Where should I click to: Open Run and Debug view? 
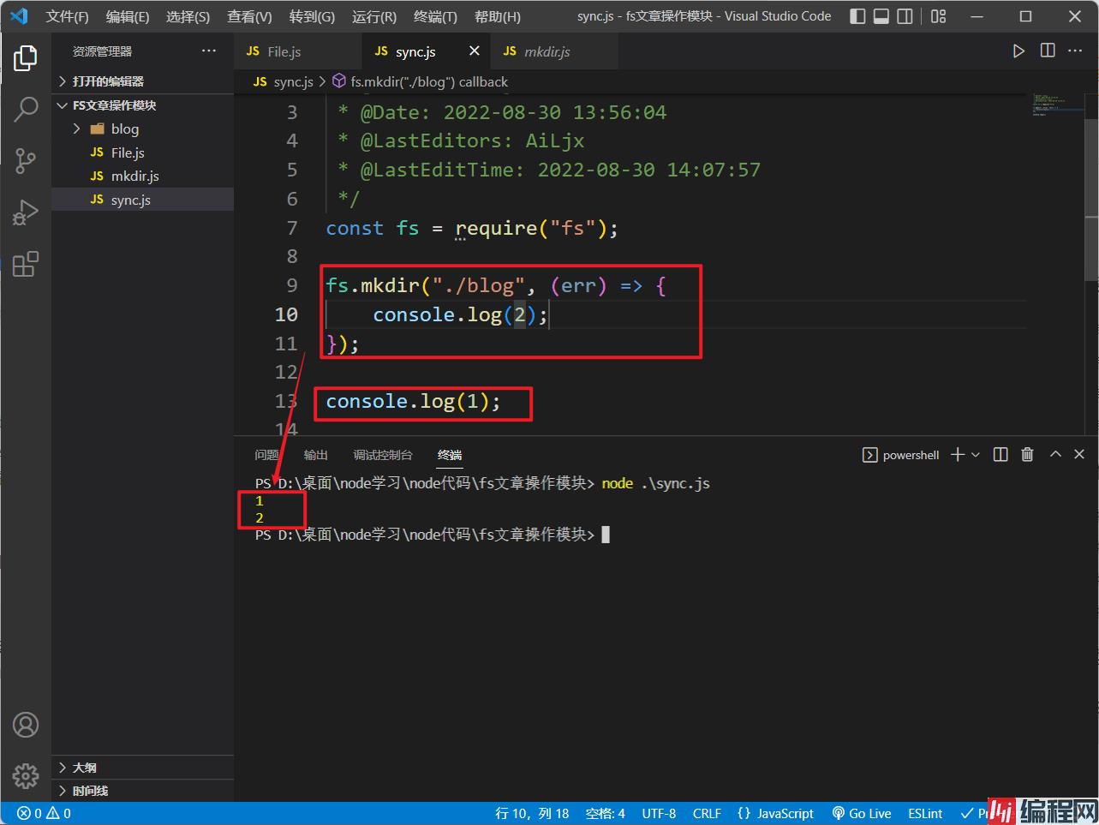pyautogui.click(x=26, y=212)
